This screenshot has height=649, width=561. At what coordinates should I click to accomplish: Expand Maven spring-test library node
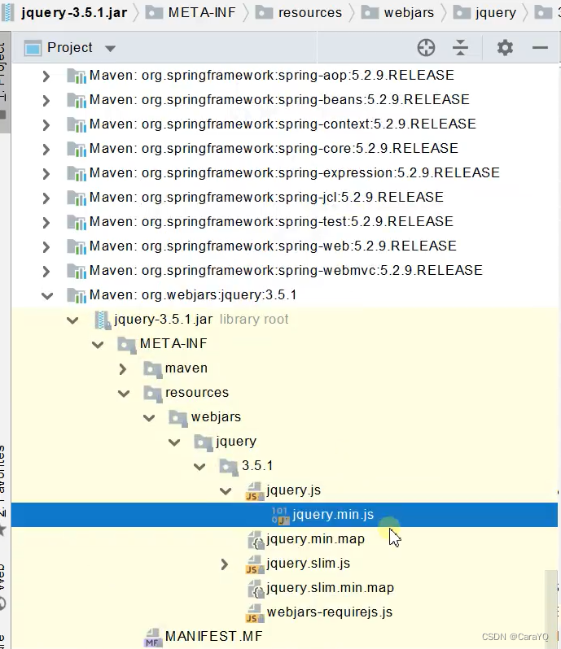[46, 222]
